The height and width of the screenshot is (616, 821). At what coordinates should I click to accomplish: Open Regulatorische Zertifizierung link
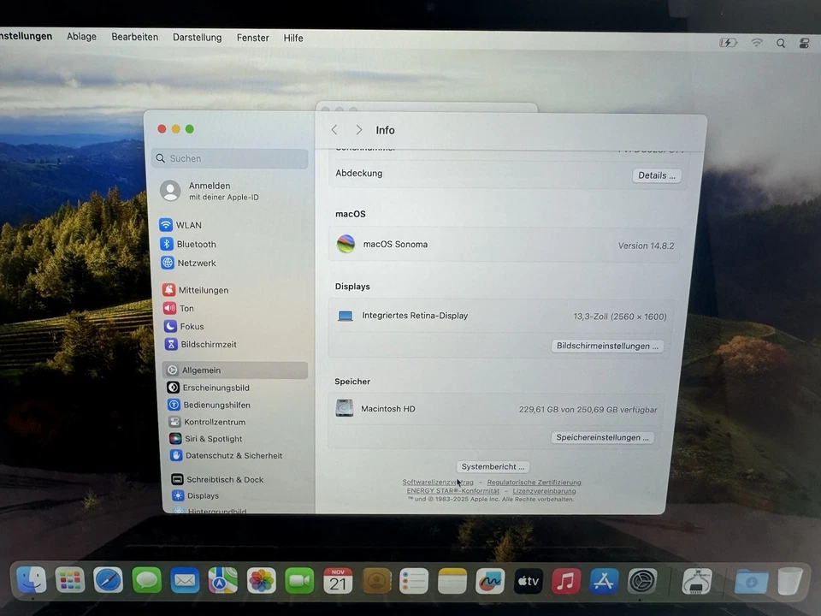click(534, 483)
